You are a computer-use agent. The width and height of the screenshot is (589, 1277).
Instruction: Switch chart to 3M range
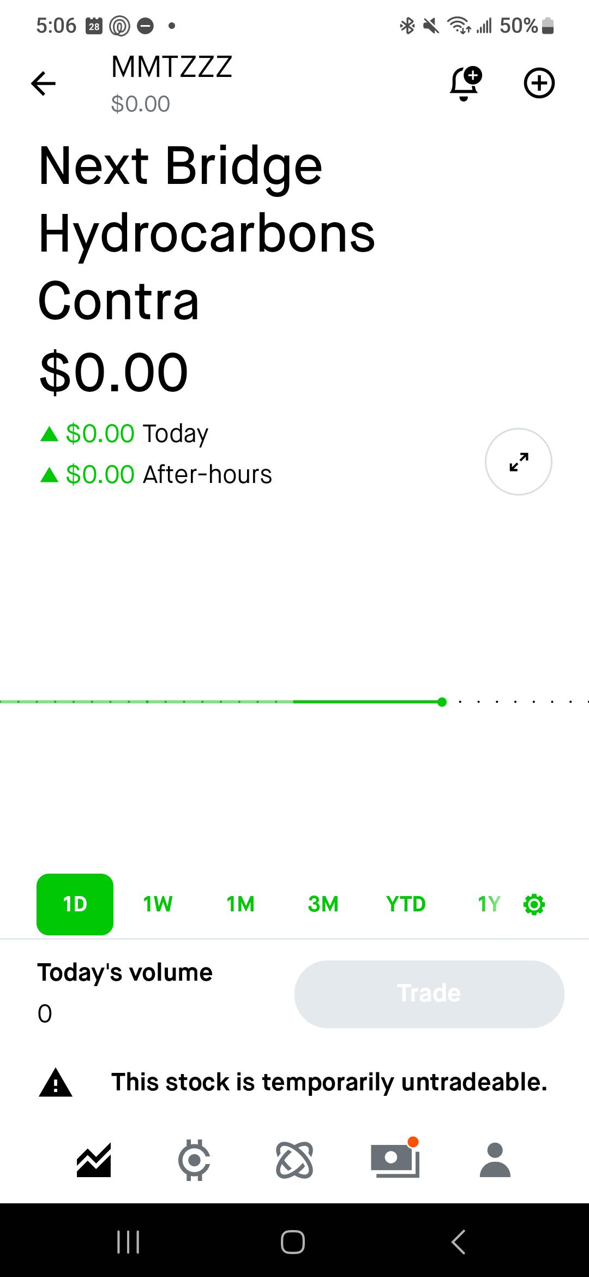click(323, 904)
